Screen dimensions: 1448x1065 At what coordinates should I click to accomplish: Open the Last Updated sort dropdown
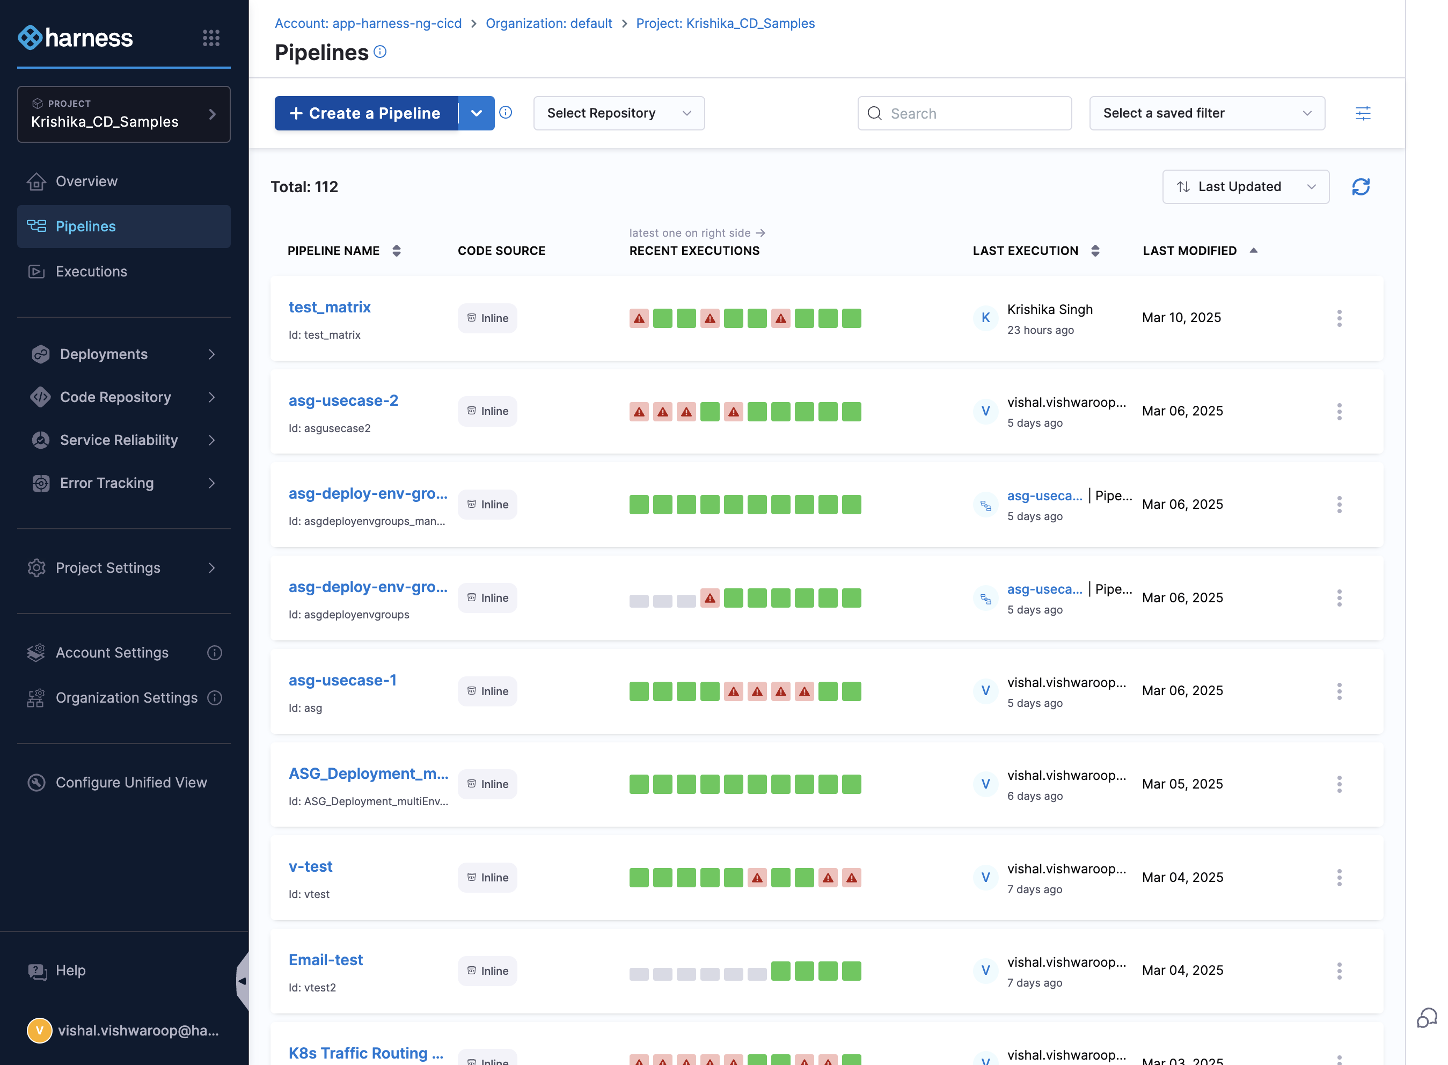[1245, 187]
